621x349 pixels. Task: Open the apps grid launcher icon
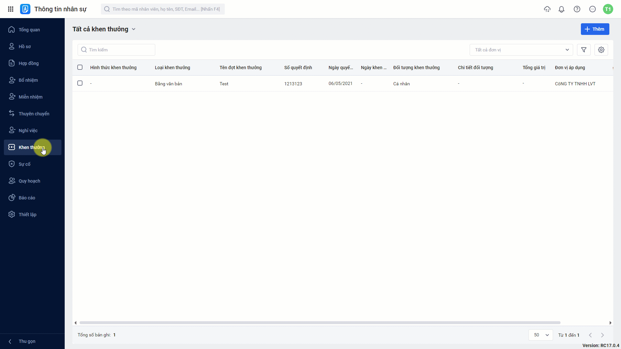[11, 9]
